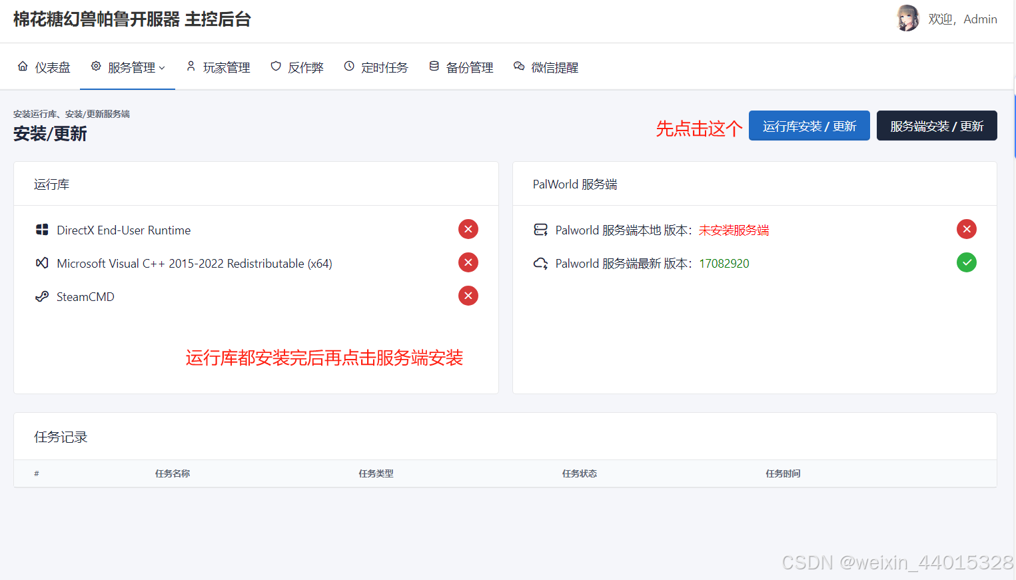
Task: Click the PalWorld 服务端 panel heading
Action: 575,184
